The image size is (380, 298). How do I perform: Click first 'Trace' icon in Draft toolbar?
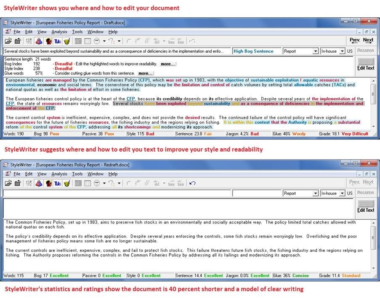tap(171, 41)
